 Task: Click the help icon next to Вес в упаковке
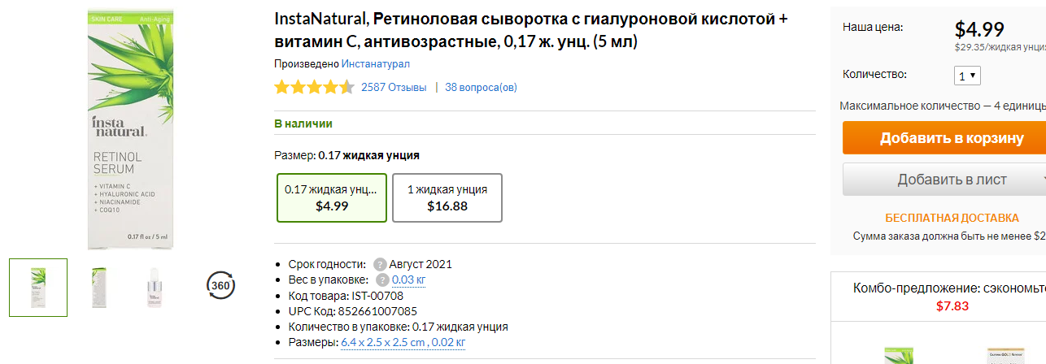click(382, 279)
